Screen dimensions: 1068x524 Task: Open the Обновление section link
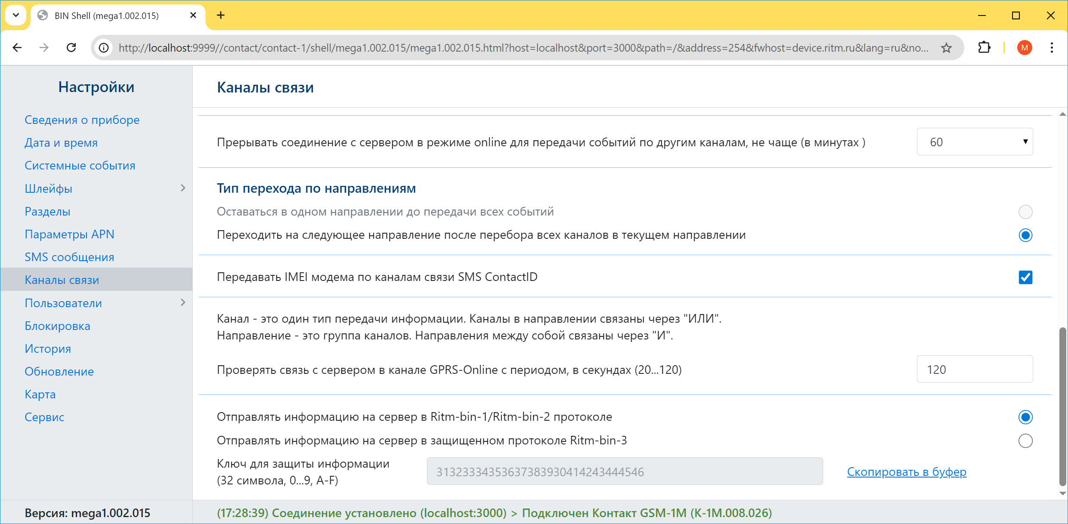pyautogui.click(x=59, y=371)
